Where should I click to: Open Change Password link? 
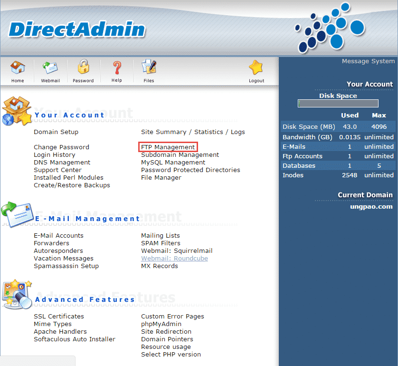point(61,147)
